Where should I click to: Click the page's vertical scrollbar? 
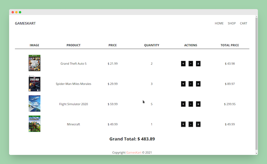[256, 83]
